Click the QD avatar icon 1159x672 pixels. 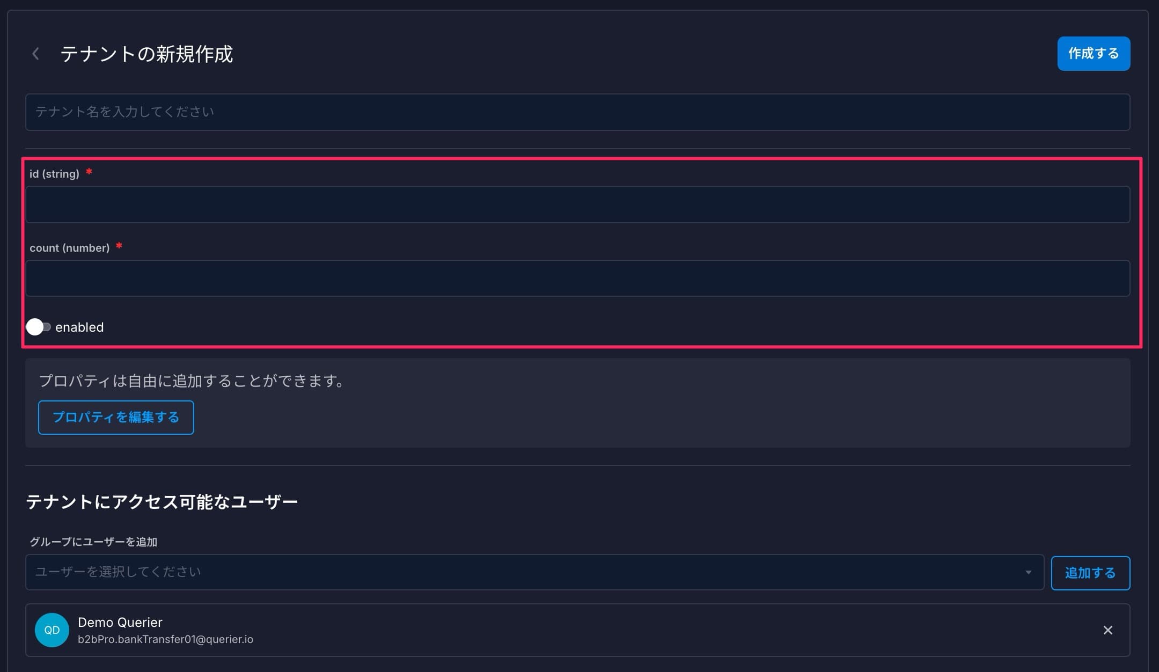pos(52,630)
